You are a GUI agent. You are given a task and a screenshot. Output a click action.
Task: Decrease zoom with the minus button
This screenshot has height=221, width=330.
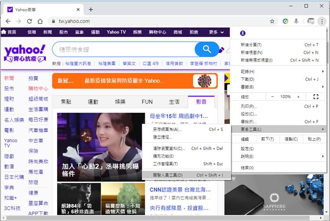click(x=272, y=96)
